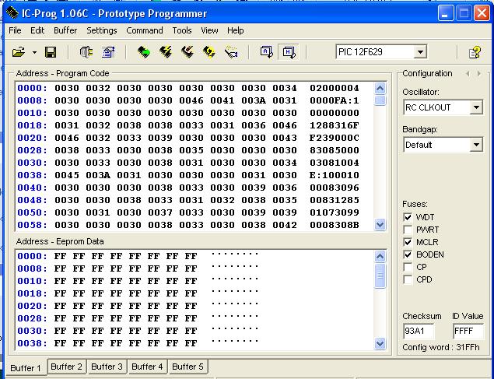This screenshot has width=494, height=379.
Task: Enable the PWRT fuse checkbox
Action: point(408,230)
